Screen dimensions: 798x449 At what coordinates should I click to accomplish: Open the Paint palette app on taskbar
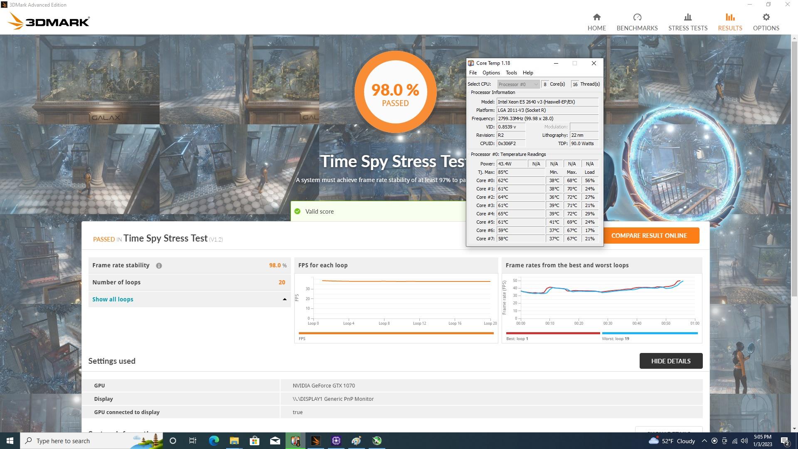357,441
